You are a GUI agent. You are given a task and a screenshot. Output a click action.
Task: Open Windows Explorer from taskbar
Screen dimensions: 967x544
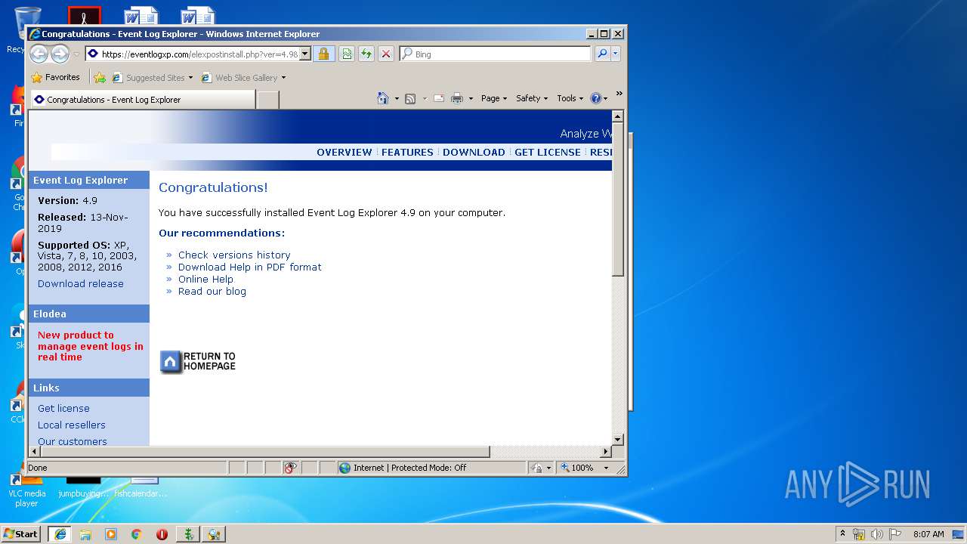pyautogui.click(x=85, y=534)
